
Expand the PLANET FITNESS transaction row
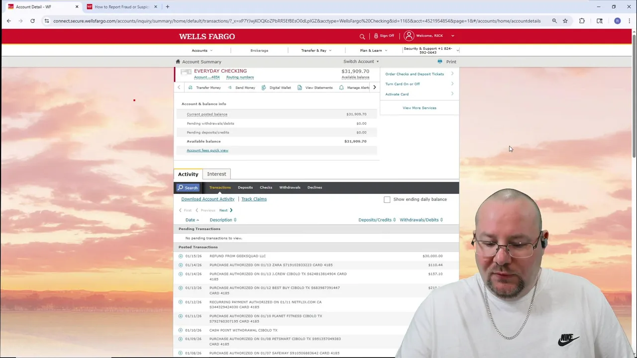(x=181, y=316)
